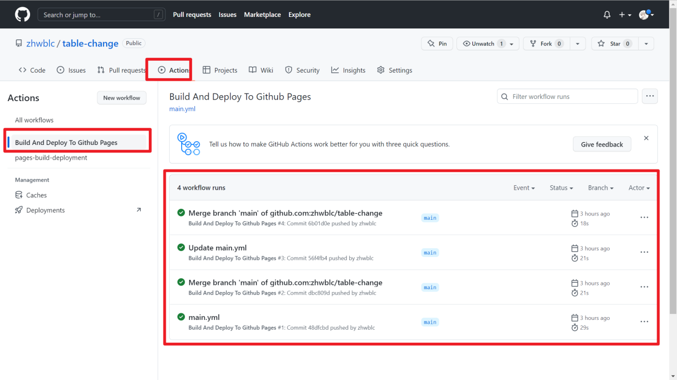677x380 pixels.
Task: Open the Update main.yml run
Action: coord(217,248)
